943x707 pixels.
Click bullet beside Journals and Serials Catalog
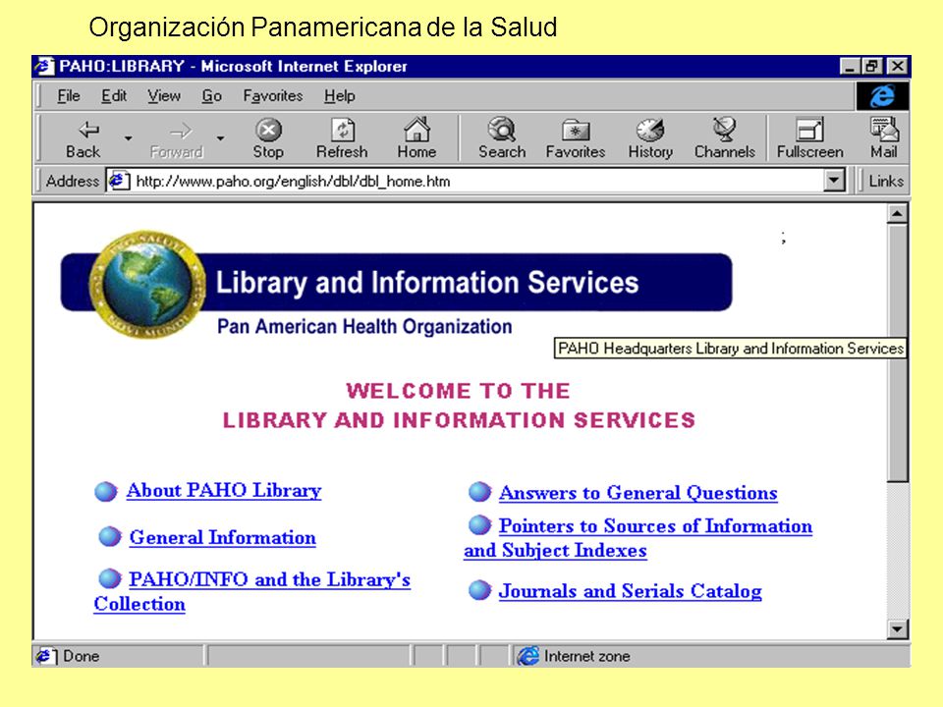pyautogui.click(x=479, y=590)
